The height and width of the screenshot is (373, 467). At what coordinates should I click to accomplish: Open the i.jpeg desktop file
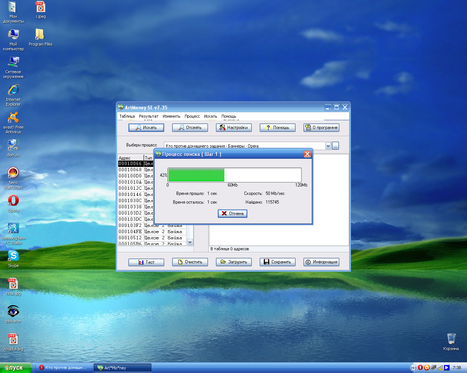pyautogui.click(x=40, y=10)
